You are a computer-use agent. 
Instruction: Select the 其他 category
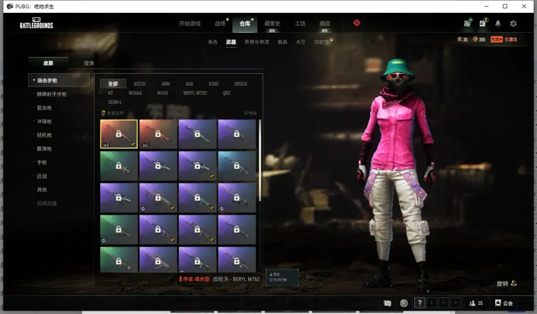point(42,189)
